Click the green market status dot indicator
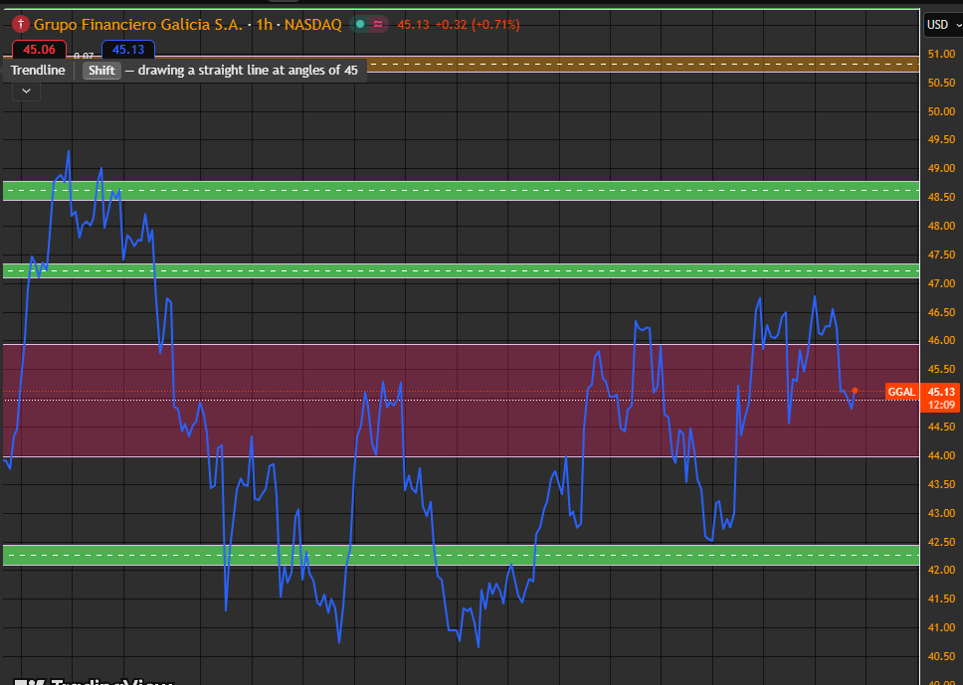Image resolution: width=963 pixels, height=685 pixels. pyautogui.click(x=360, y=25)
